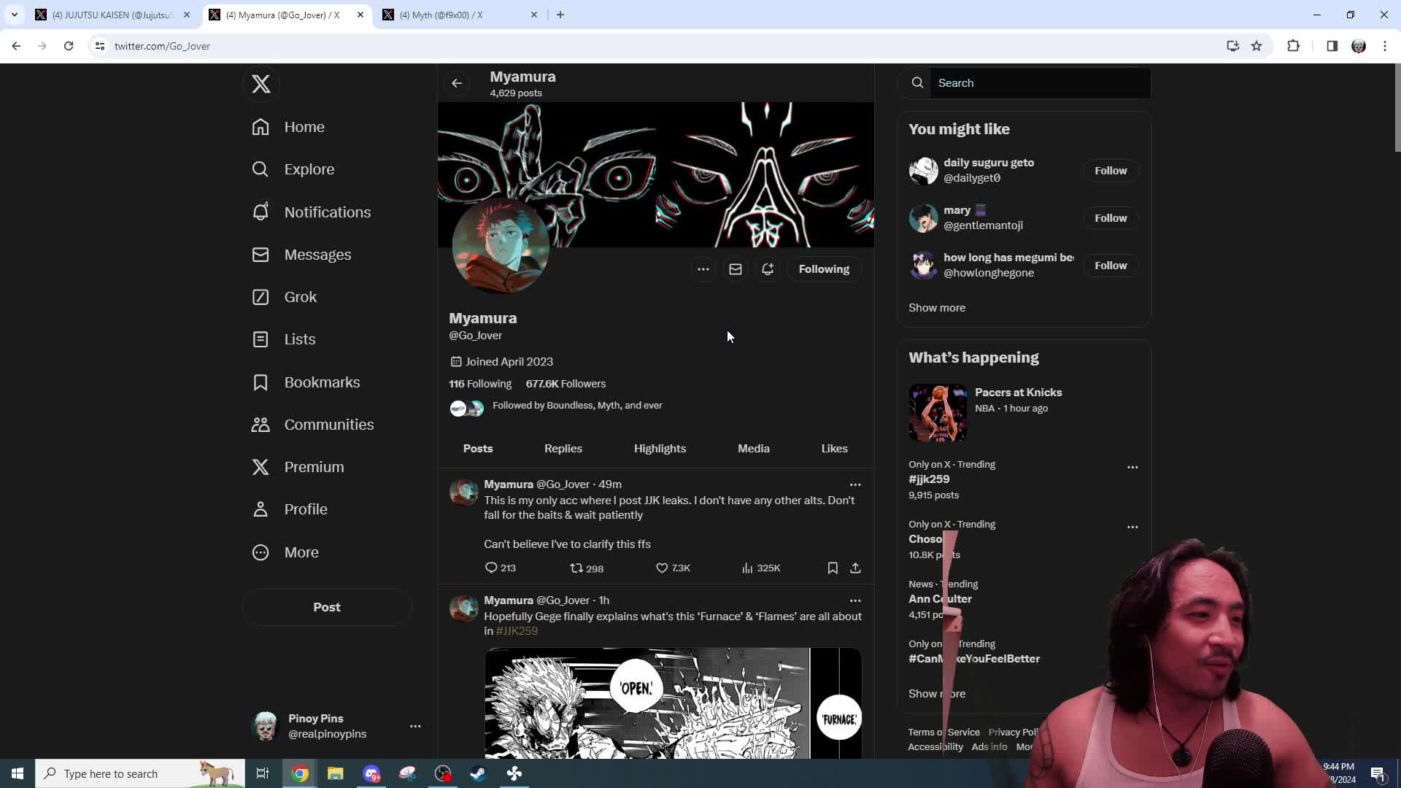Open Explore page
This screenshot has height=788, width=1401.
click(293, 169)
